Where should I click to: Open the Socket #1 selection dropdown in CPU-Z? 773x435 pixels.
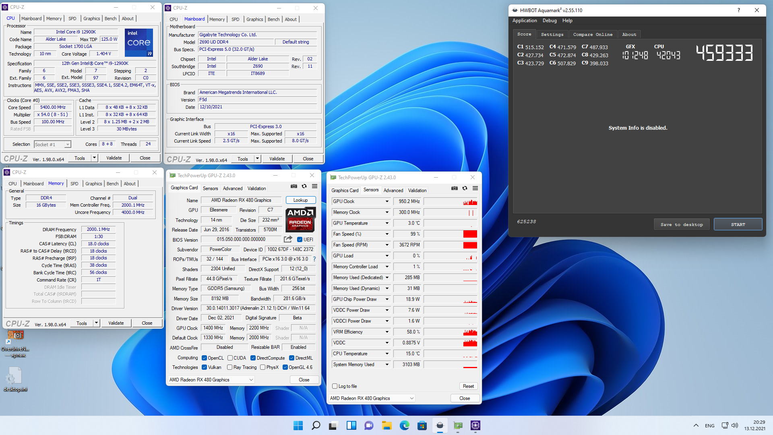click(x=52, y=144)
